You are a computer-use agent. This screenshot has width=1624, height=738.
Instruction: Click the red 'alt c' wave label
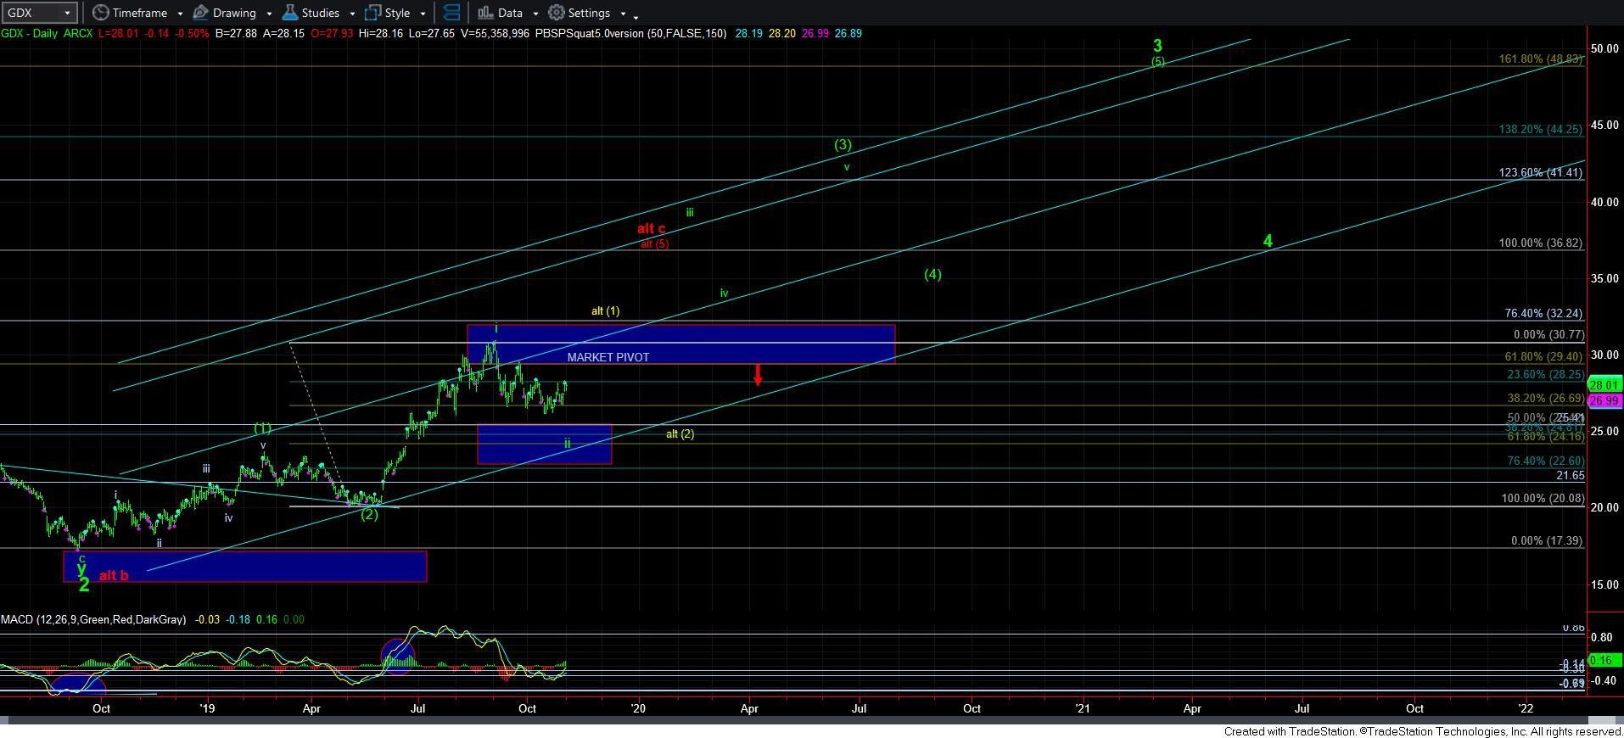click(x=652, y=229)
